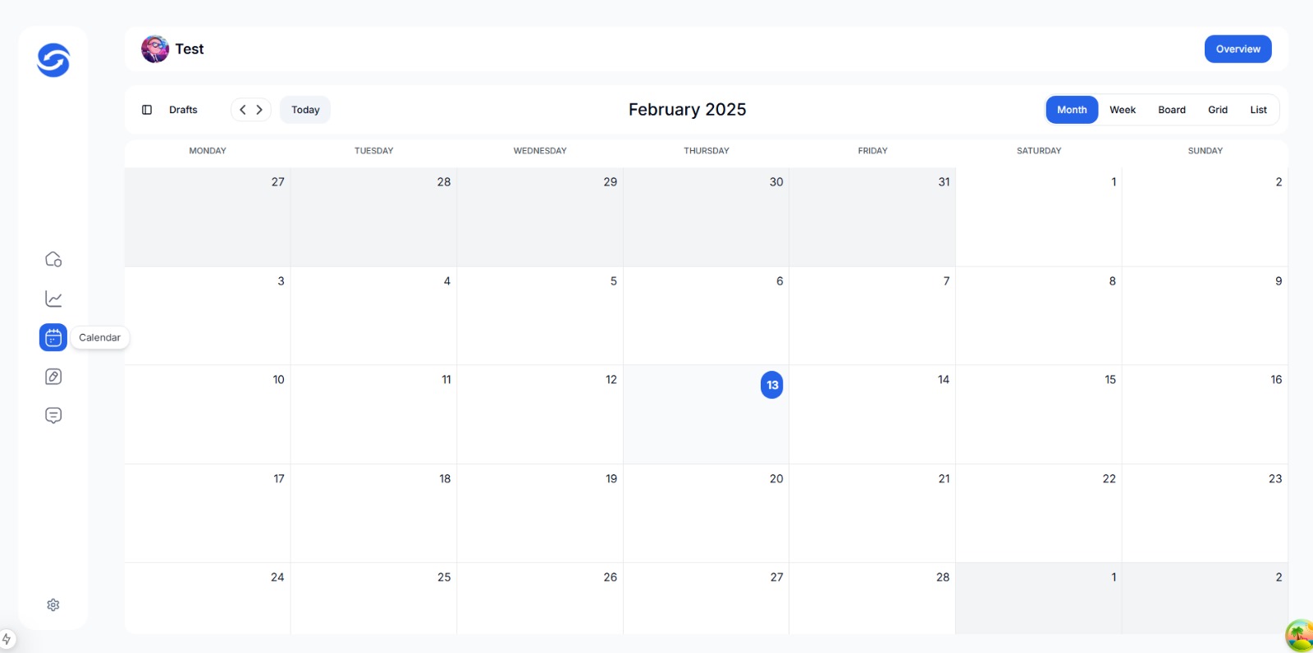Viewport: 1313px width, 653px height.
Task: Select Saturday February 1 cell
Action: click(x=1039, y=217)
